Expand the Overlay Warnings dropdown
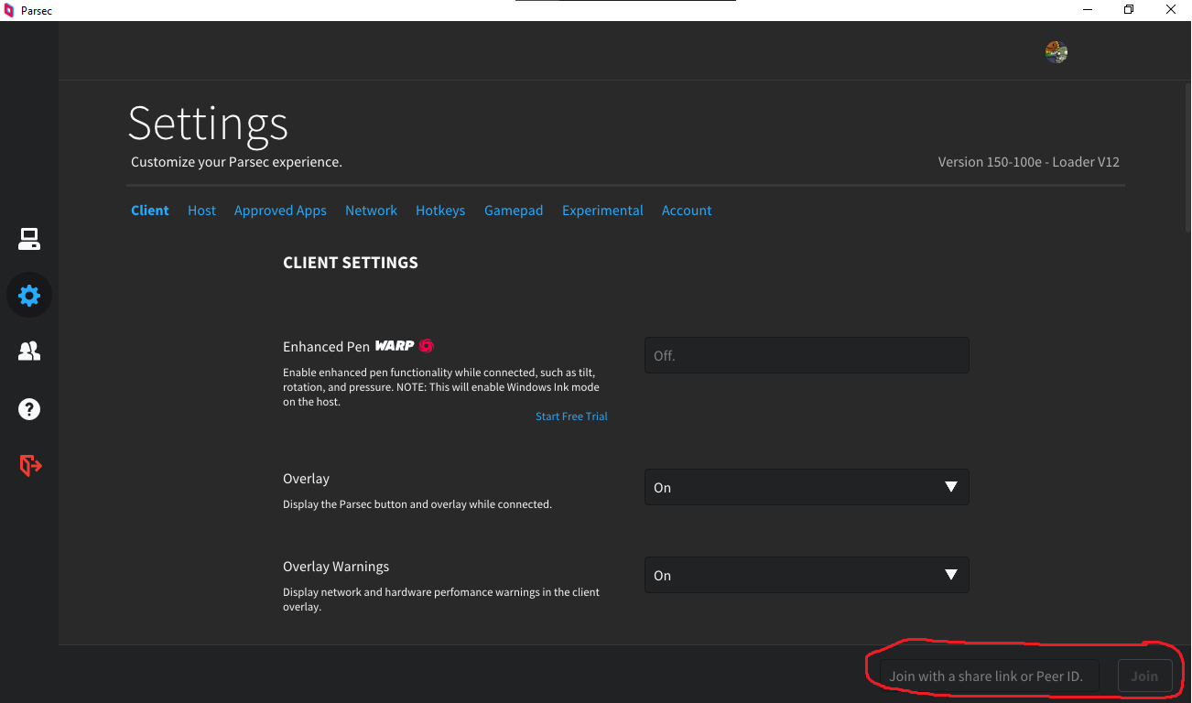1192x703 pixels. pyautogui.click(x=806, y=576)
